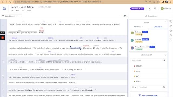The image size is (173, 97).
Task: Click the My Extensions header
Action: coord(151,16)
